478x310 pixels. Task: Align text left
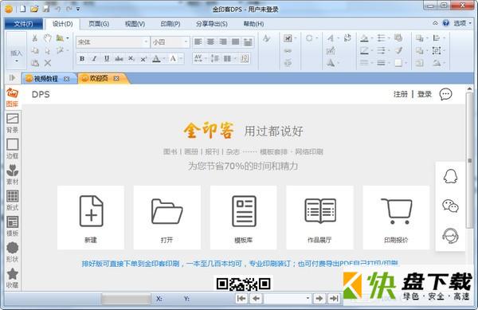[198, 41]
